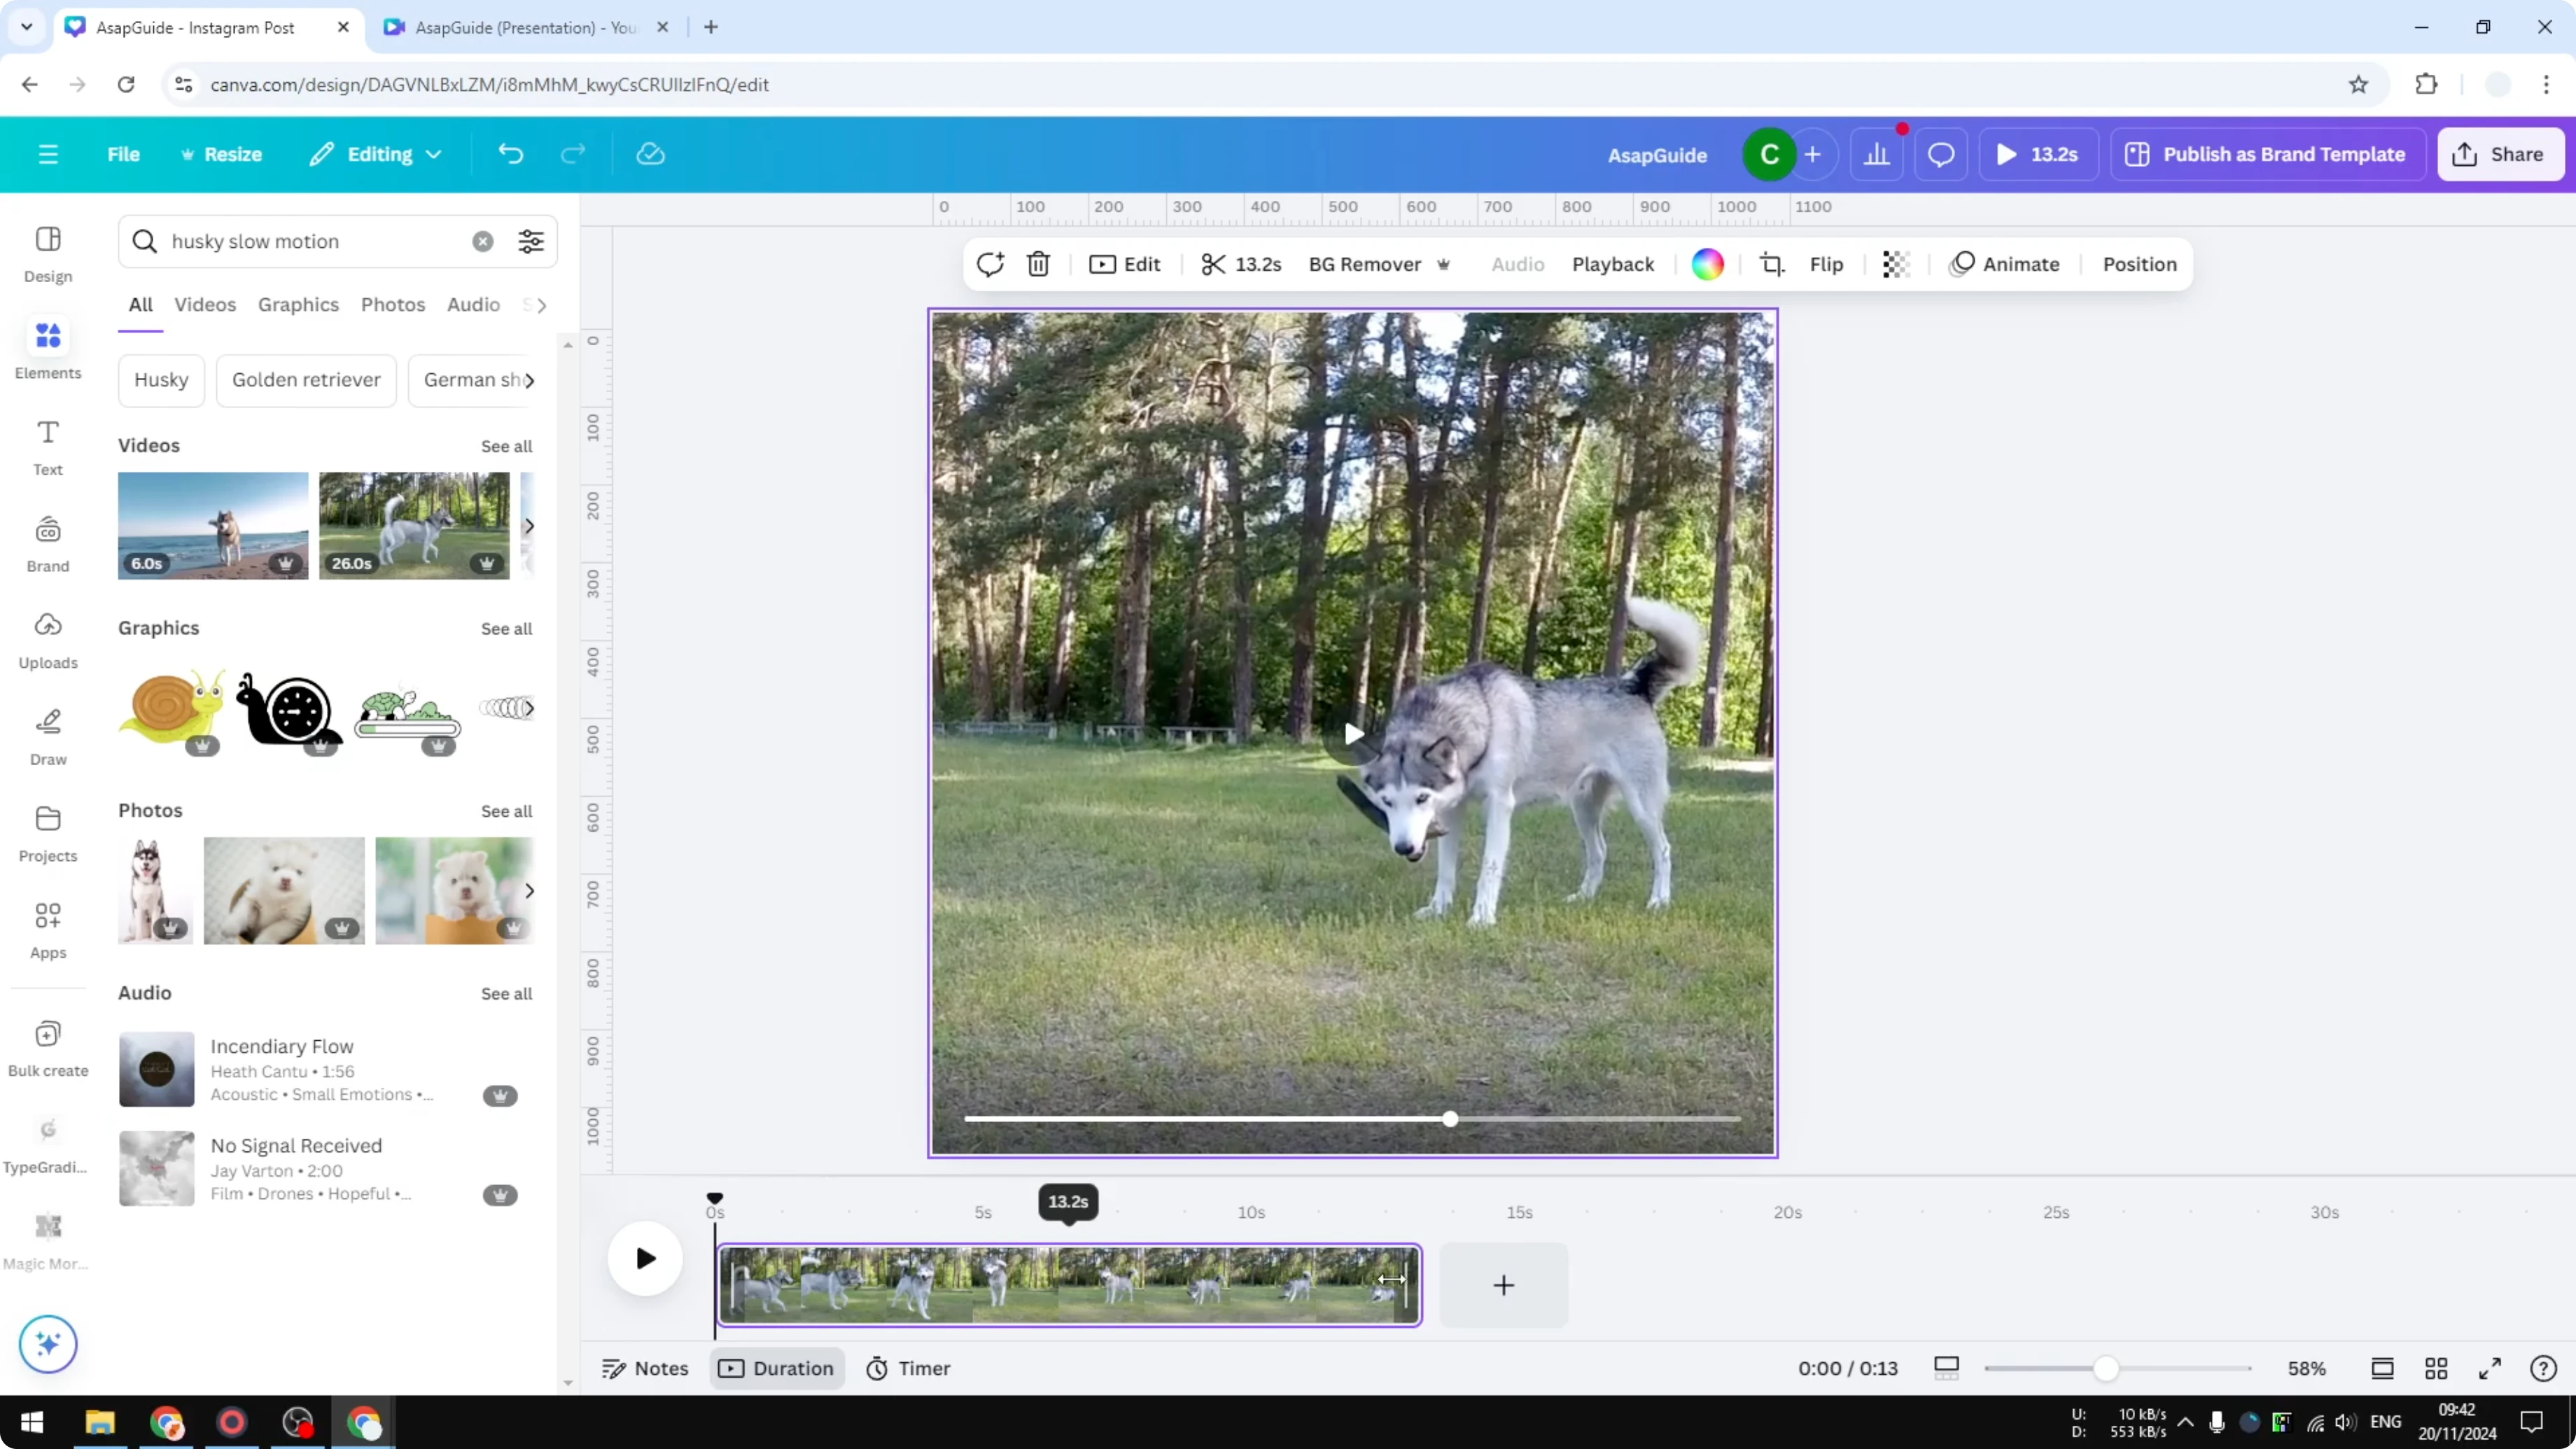Click See all for Audio results
The width and height of the screenshot is (2576, 1449).
click(x=506, y=993)
